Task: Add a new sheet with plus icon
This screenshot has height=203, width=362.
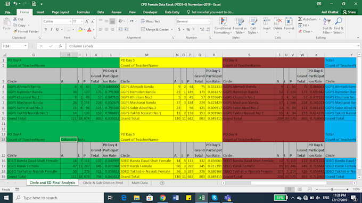Action: point(162,183)
